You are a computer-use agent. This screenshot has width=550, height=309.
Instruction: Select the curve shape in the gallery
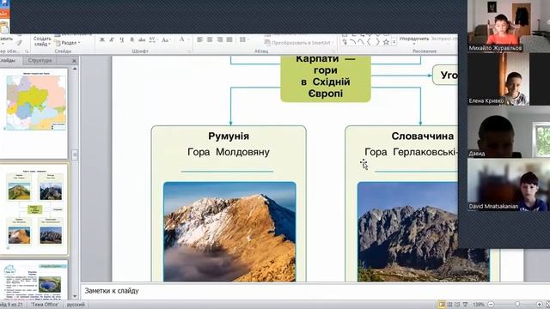coord(361,42)
